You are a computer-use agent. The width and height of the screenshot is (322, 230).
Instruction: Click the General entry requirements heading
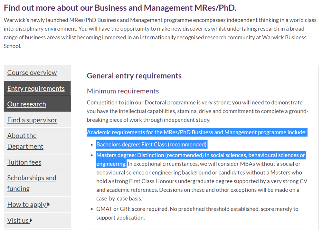(x=134, y=76)
